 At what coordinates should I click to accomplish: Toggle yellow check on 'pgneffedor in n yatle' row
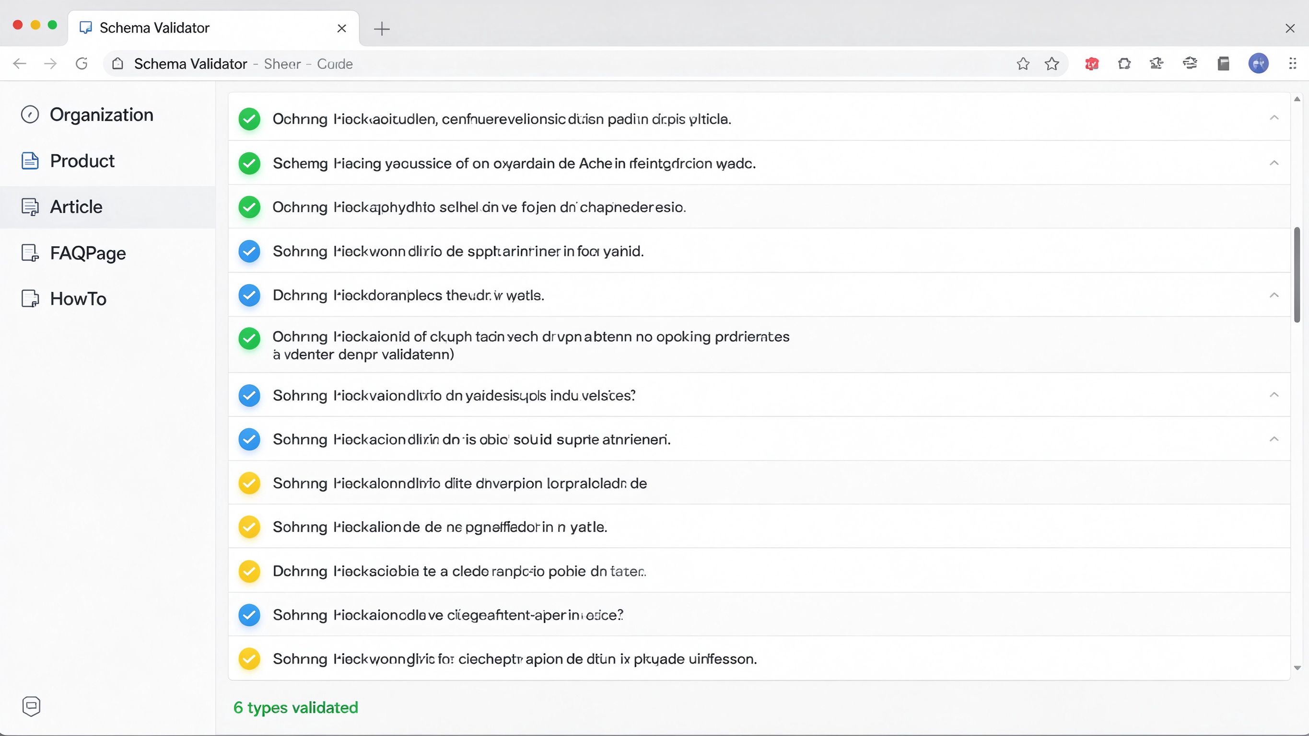[249, 527]
